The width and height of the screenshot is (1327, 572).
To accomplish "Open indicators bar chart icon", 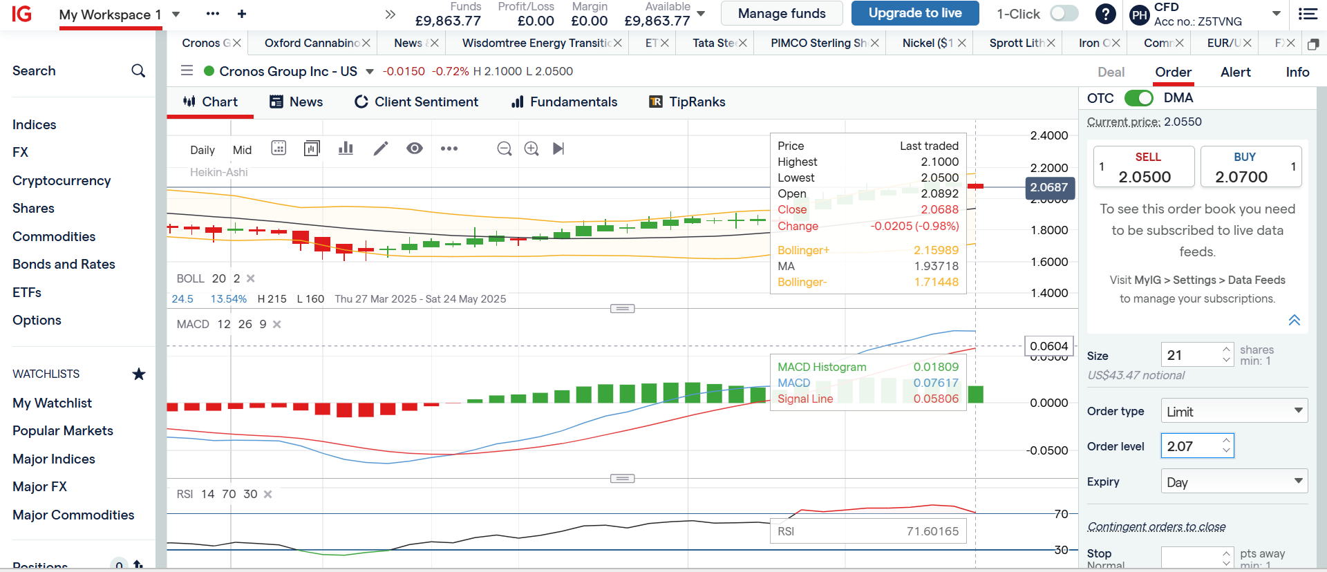I will point(346,148).
